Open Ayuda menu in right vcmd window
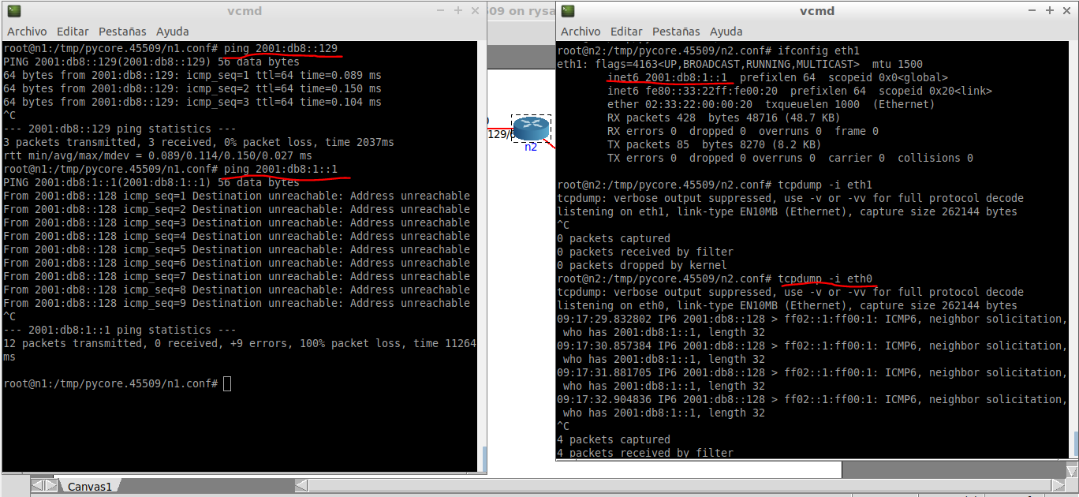 point(726,32)
